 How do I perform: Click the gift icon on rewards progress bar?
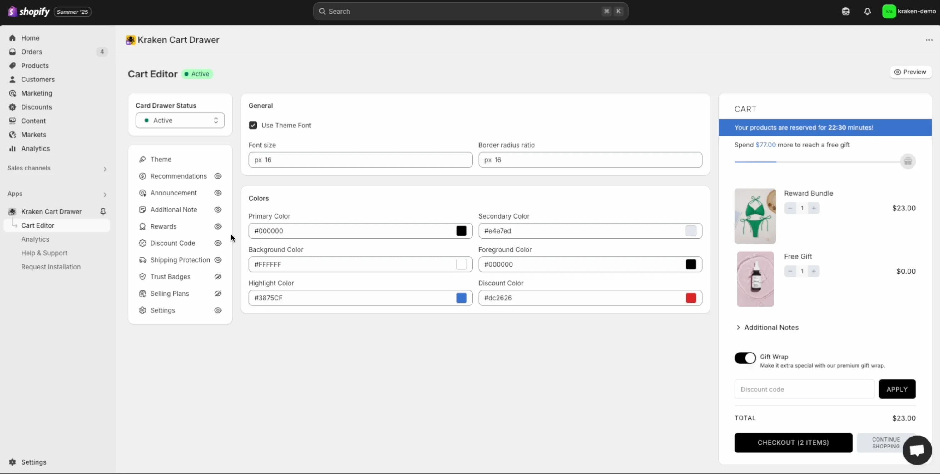[908, 161]
